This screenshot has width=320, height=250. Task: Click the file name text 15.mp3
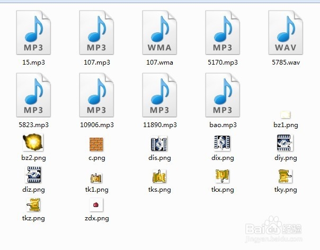[33, 63]
